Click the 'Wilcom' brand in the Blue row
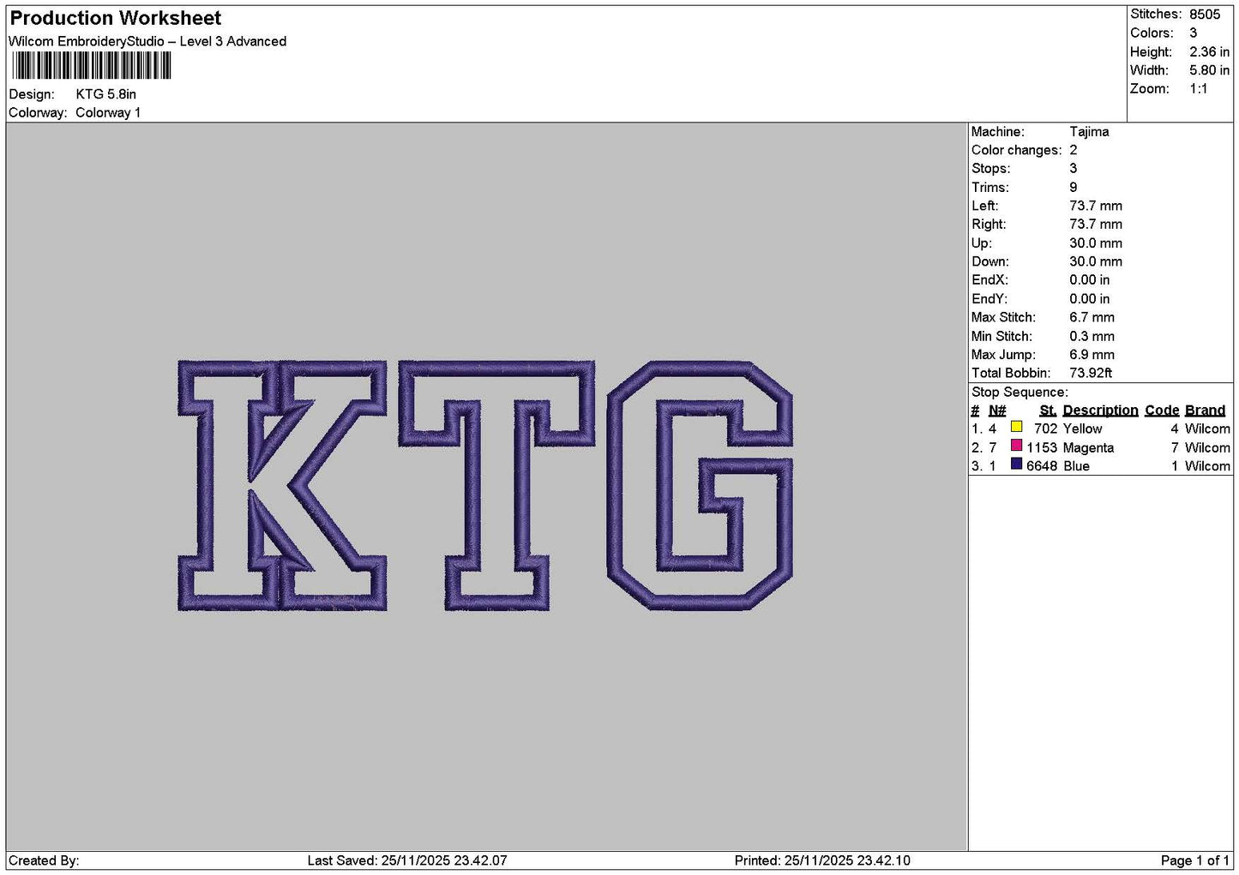This screenshot has width=1239, height=875. (x=1207, y=466)
